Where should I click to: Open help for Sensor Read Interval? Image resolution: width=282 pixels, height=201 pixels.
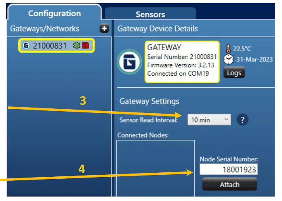242,120
